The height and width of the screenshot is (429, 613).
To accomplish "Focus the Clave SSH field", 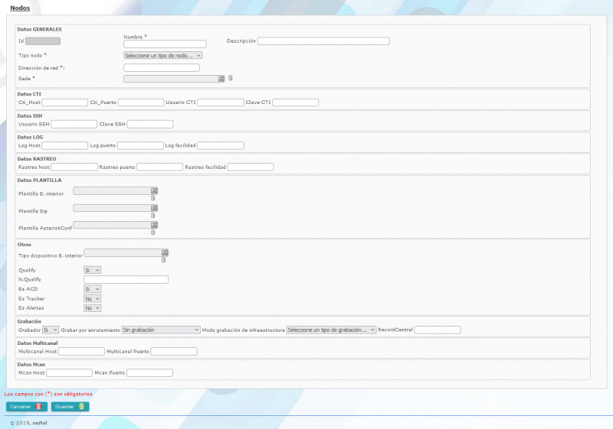I will pos(150,125).
